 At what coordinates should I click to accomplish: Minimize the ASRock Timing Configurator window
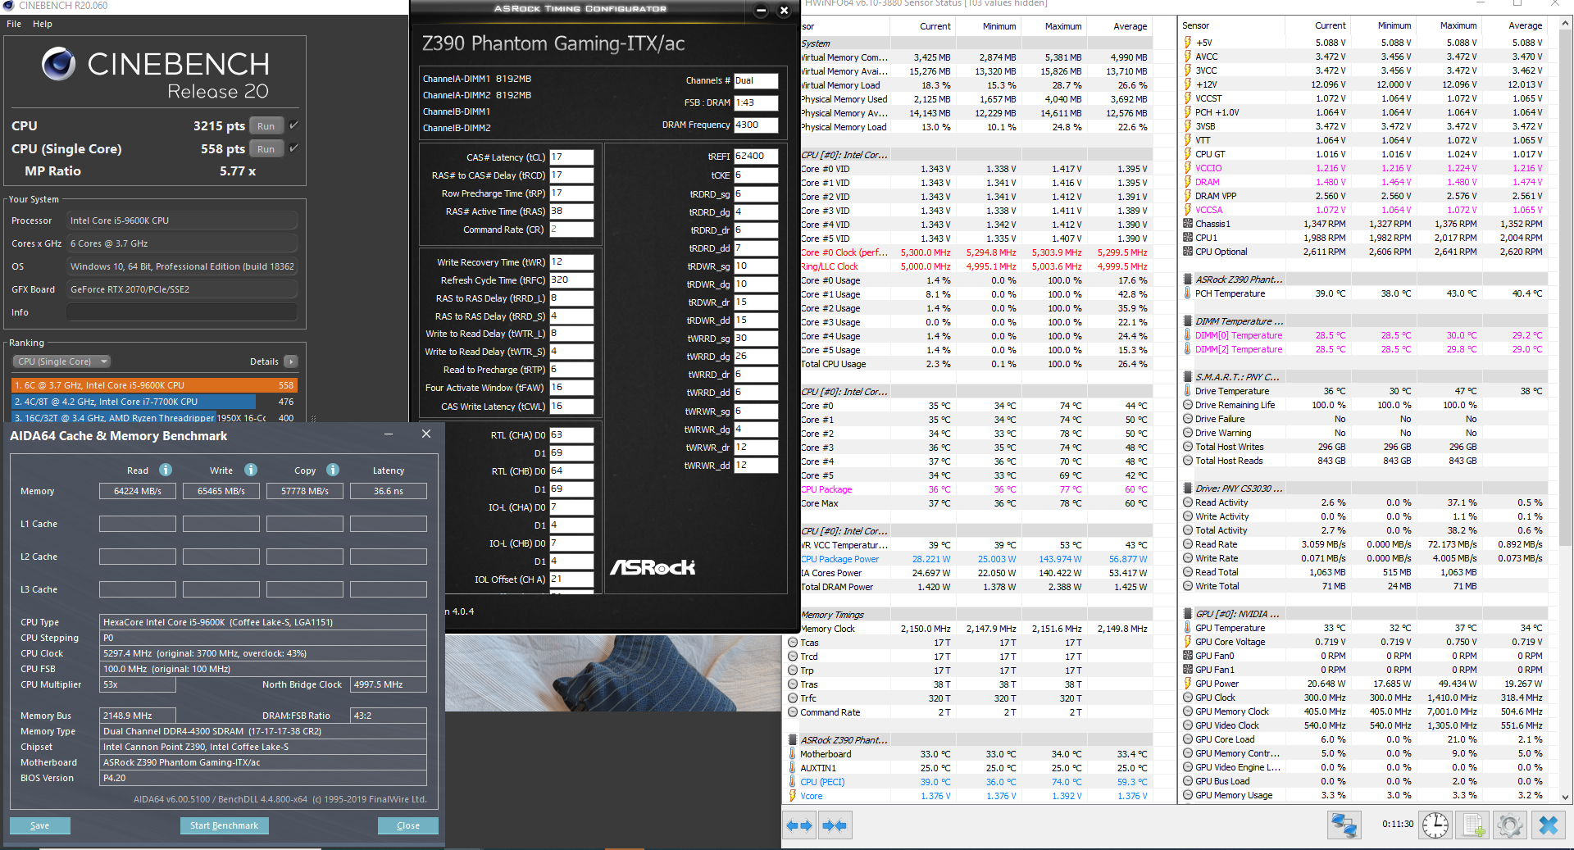point(761,11)
